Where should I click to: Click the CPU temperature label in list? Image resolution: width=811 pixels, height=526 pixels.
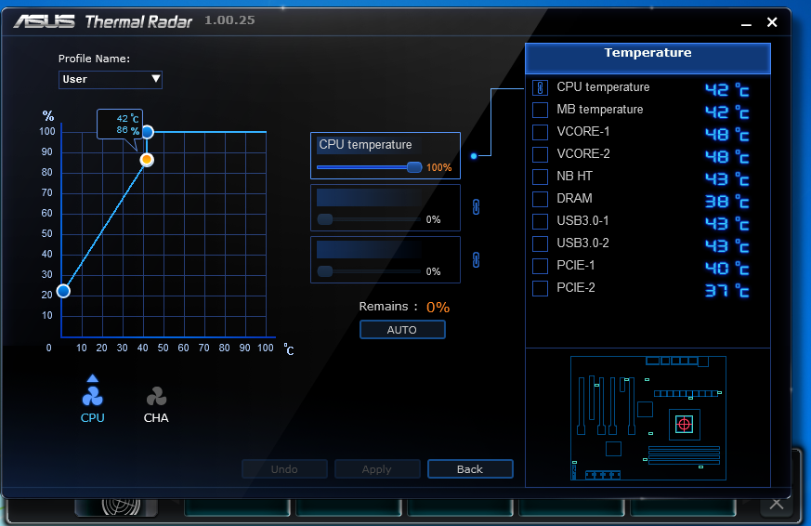click(603, 86)
